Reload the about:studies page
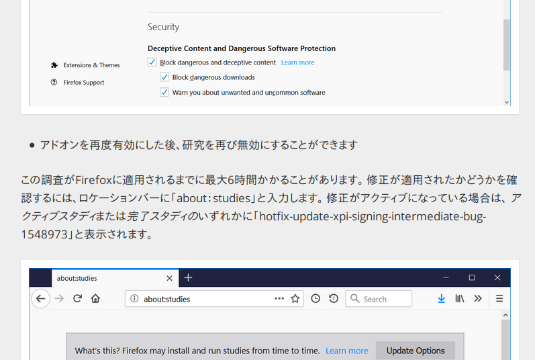 click(x=77, y=299)
